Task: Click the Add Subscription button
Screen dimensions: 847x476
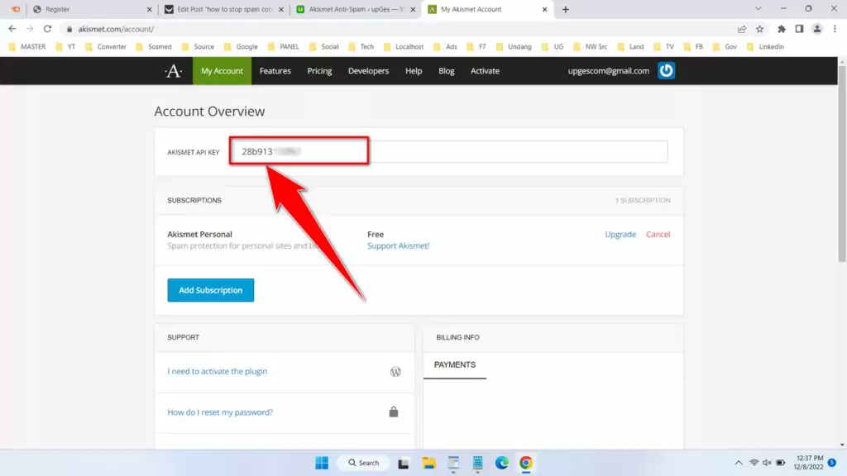Action: click(x=210, y=290)
